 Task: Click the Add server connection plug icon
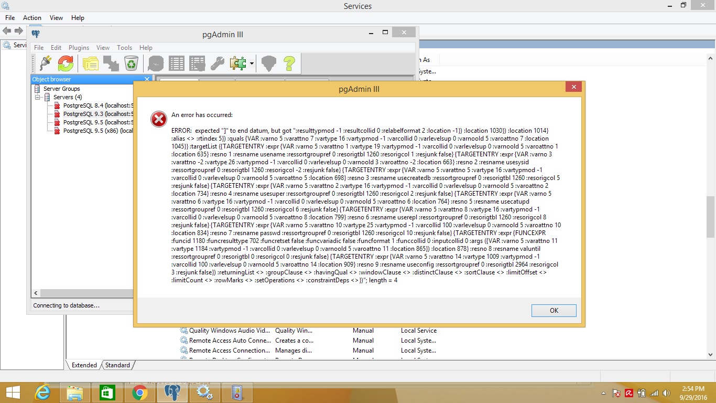[45, 63]
